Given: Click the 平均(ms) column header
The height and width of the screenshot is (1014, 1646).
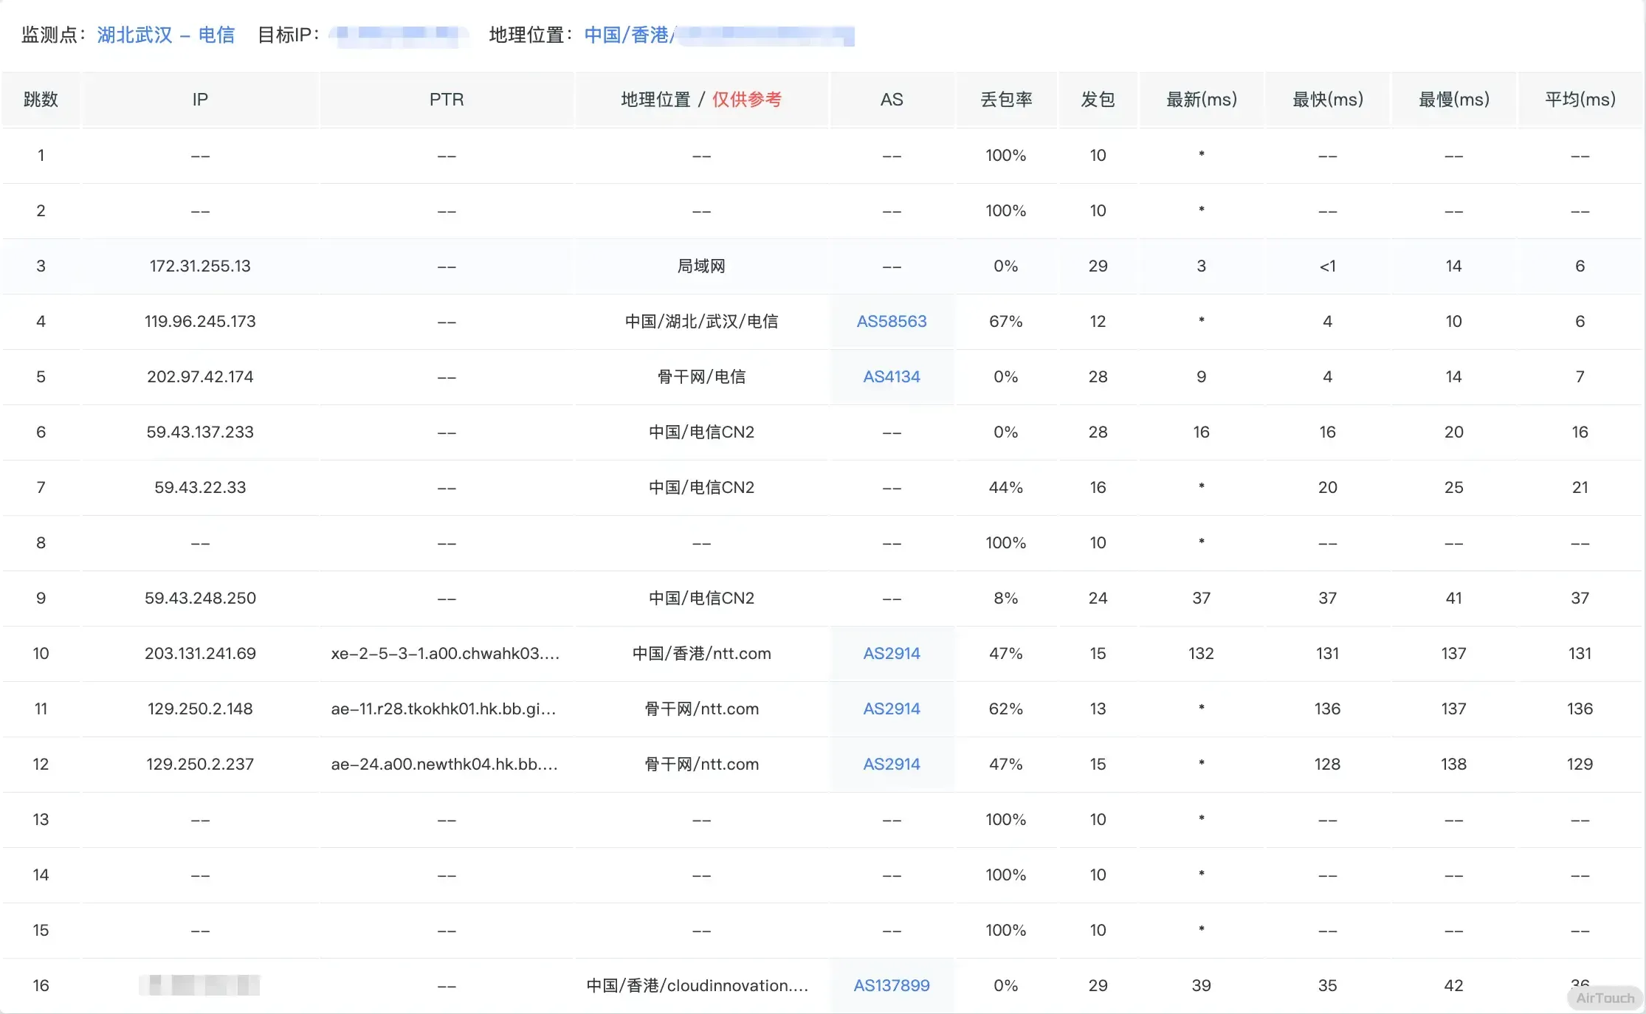Looking at the screenshot, I should 1580,99.
